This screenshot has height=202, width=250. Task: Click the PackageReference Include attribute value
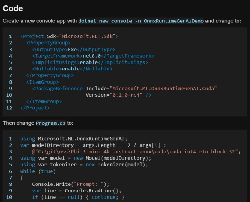click(x=163, y=88)
